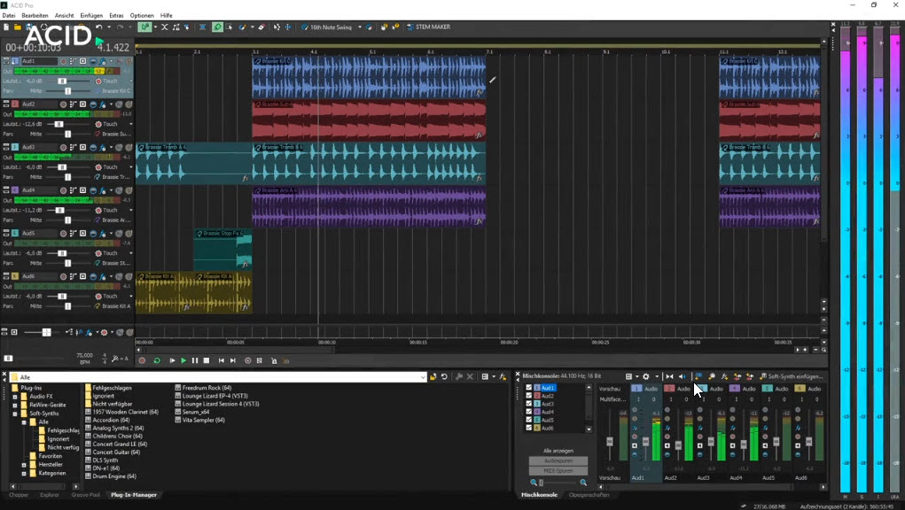The image size is (905, 510).
Task: Click the mixer zoom-in magnifier icon
Action: (583, 483)
